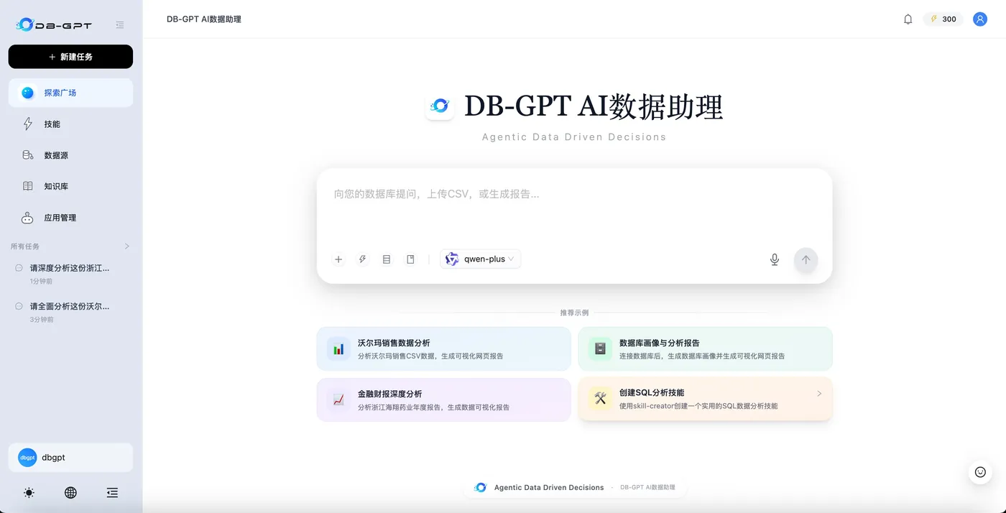This screenshot has height=513, width=1006.
Task: Open 应用管理 app management
Action: pyautogui.click(x=70, y=218)
